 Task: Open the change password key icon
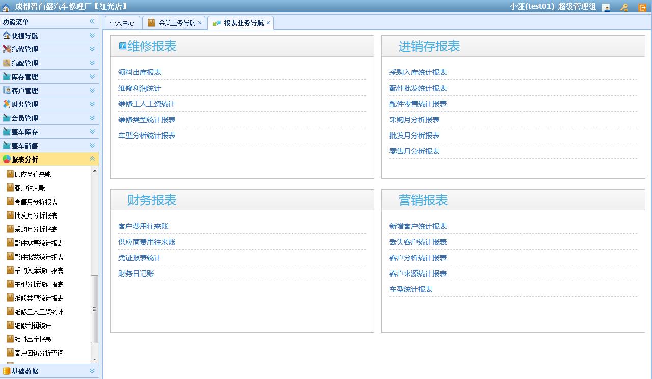coord(623,7)
